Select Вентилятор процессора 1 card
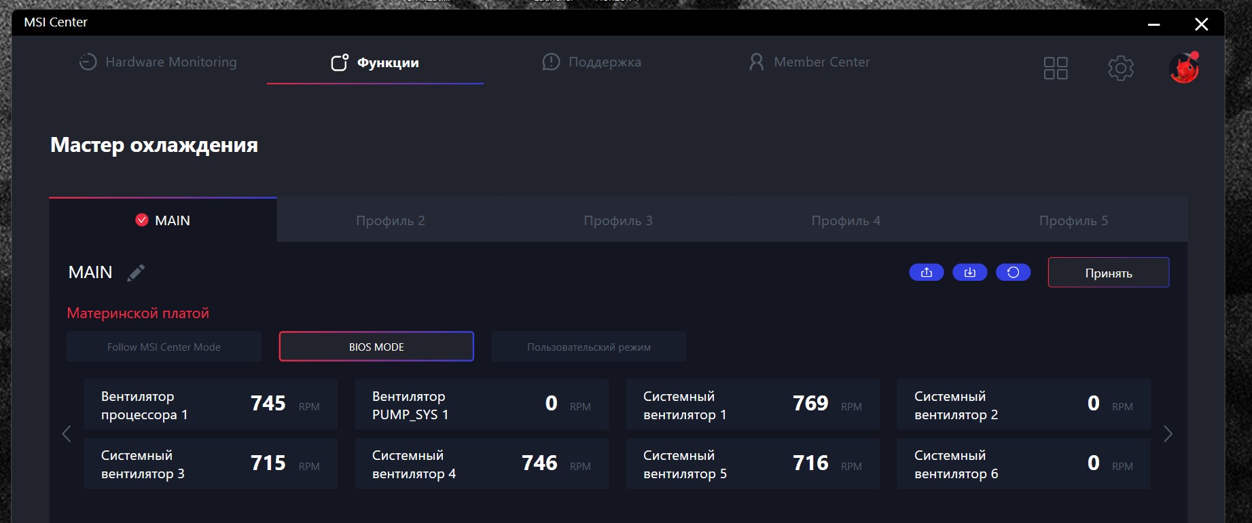This screenshot has width=1252, height=523. tap(211, 405)
